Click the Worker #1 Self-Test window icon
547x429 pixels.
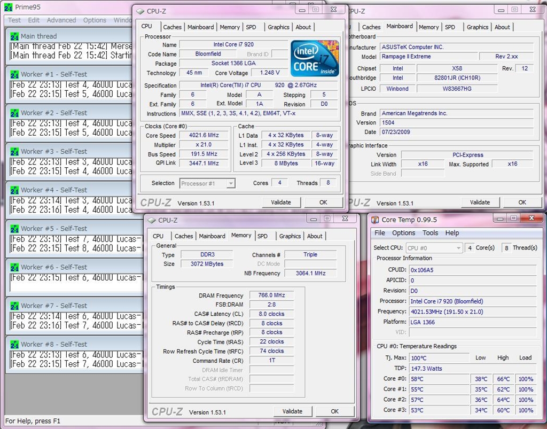click(14, 74)
